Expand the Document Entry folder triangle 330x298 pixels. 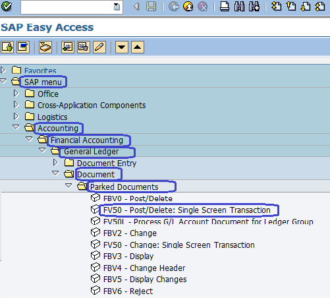55,162
